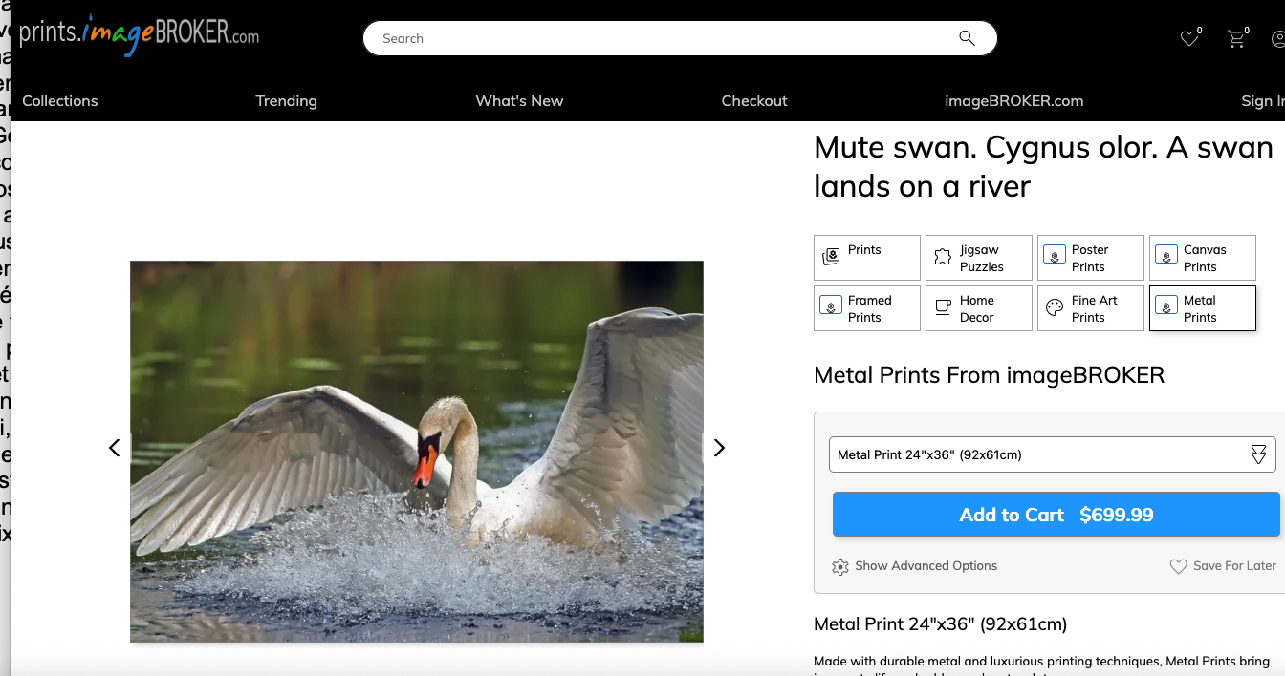The width and height of the screenshot is (1285, 676).
Task: Select the Canvas Prints product option
Action: tap(1203, 258)
